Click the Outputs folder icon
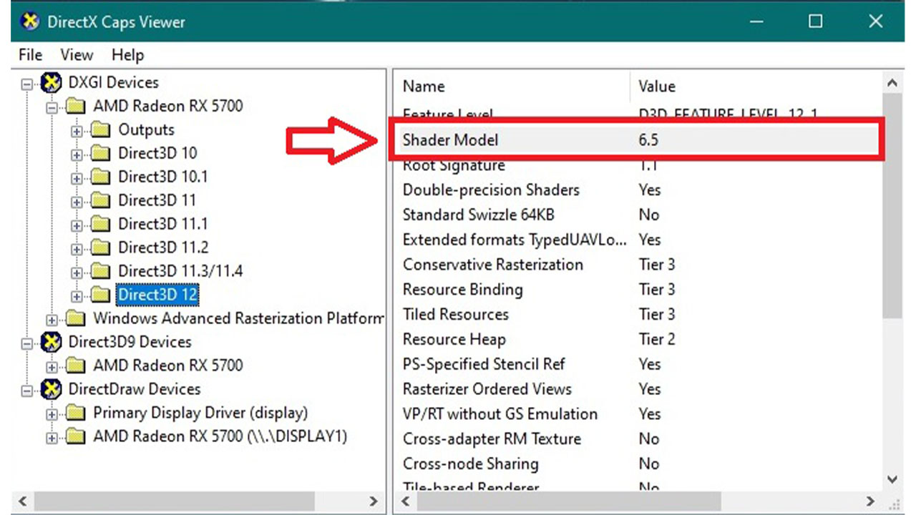Image resolution: width=916 pixels, height=515 pixels. pyautogui.click(x=101, y=130)
